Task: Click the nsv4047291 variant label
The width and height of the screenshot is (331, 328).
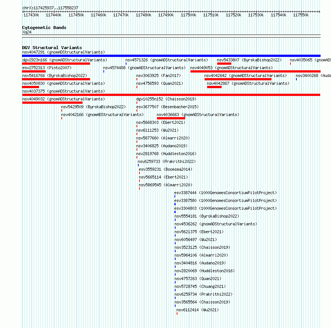Action: click(x=64, y=52)
